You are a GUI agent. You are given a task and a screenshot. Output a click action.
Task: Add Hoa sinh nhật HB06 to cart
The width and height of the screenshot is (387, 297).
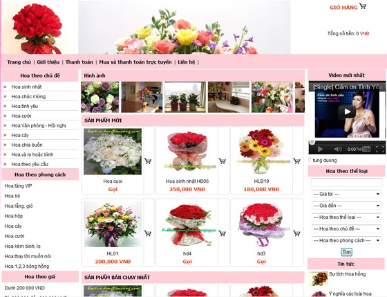click(223, 161)
